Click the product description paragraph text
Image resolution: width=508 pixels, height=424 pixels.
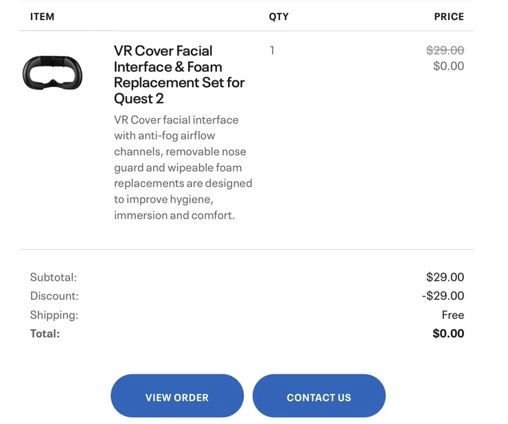(x=183, y=167)
